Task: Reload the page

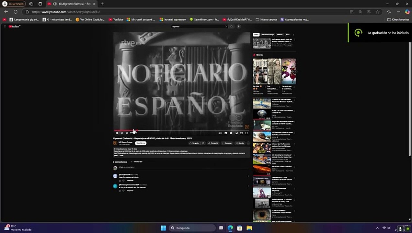Action: (x=16, y=12)
